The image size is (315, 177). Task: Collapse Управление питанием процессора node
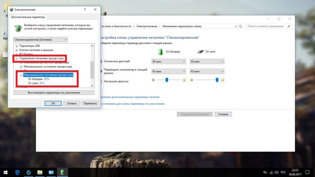[17, 58]
